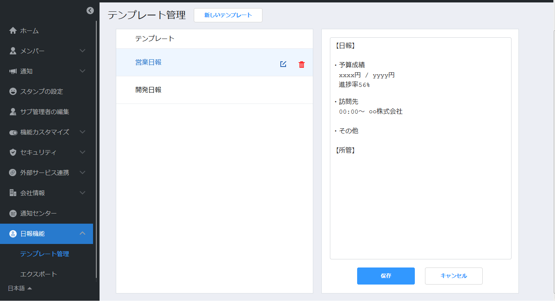This screenshot has width=555, height=302.
Task: Click the キャンセル button
Action: pos(454,276)
